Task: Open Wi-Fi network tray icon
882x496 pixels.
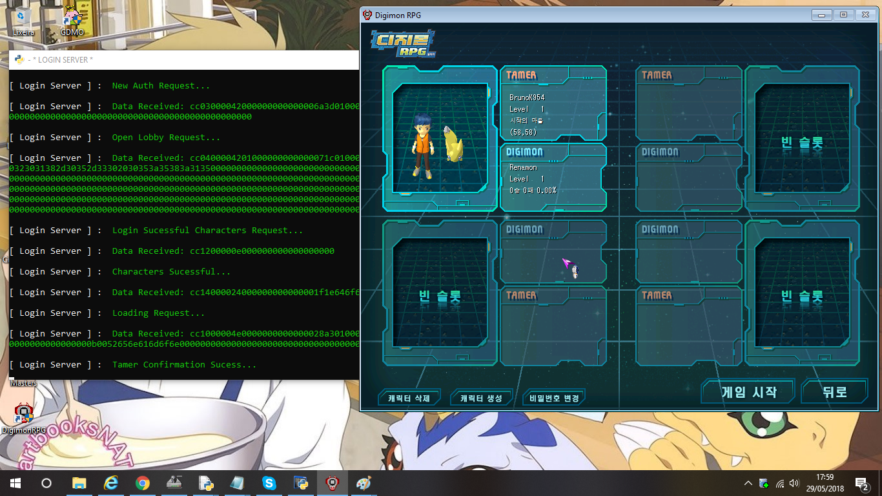Action: click(779, 483)
